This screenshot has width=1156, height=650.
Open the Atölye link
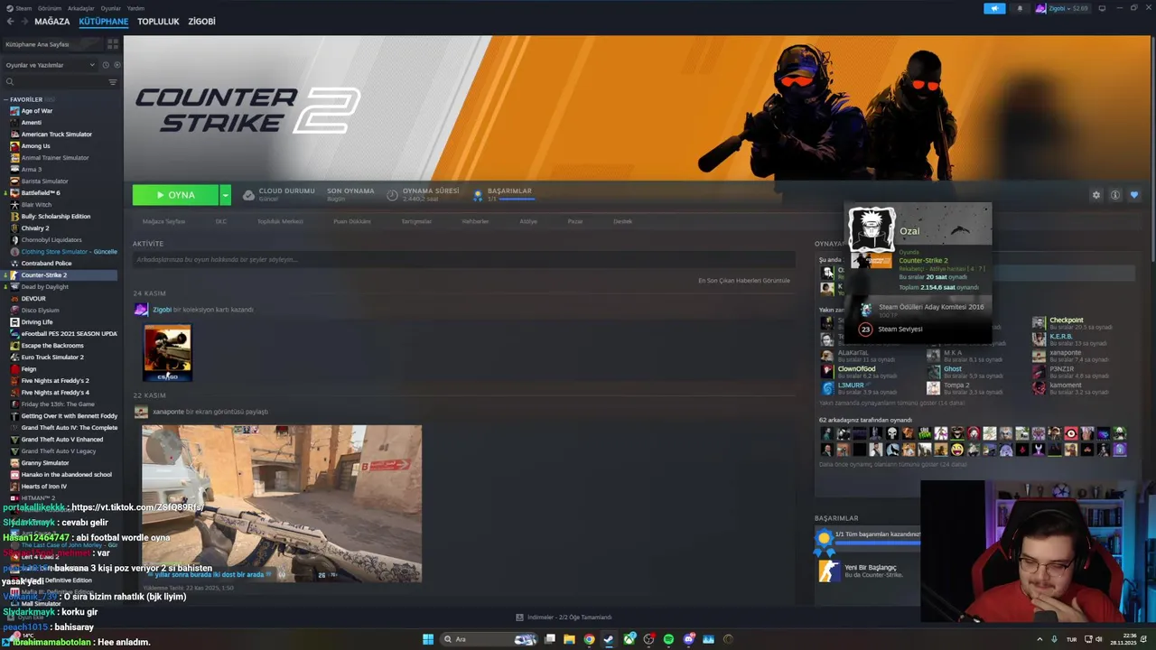(x=528, y=221)
